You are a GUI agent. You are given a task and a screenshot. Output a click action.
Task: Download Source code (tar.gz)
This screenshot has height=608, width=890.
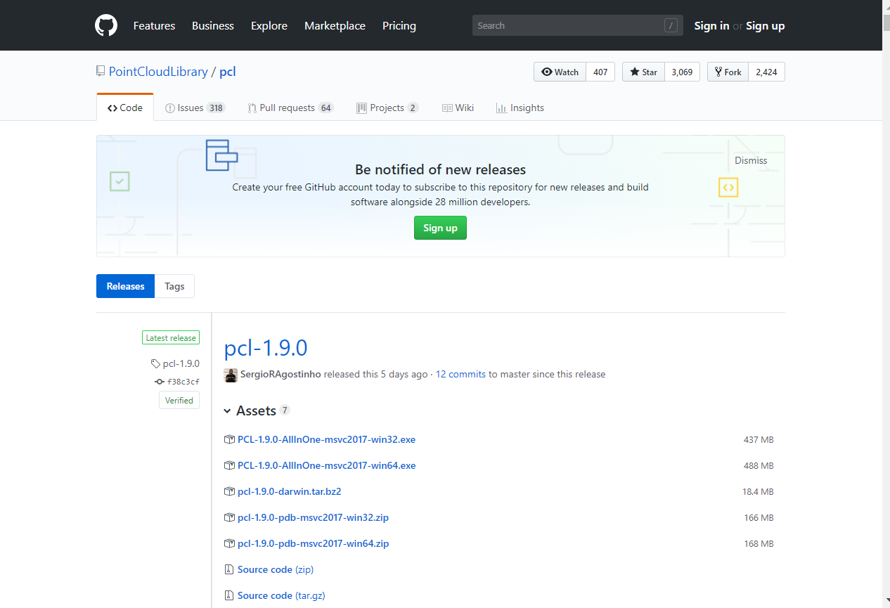tap(281, 595)
